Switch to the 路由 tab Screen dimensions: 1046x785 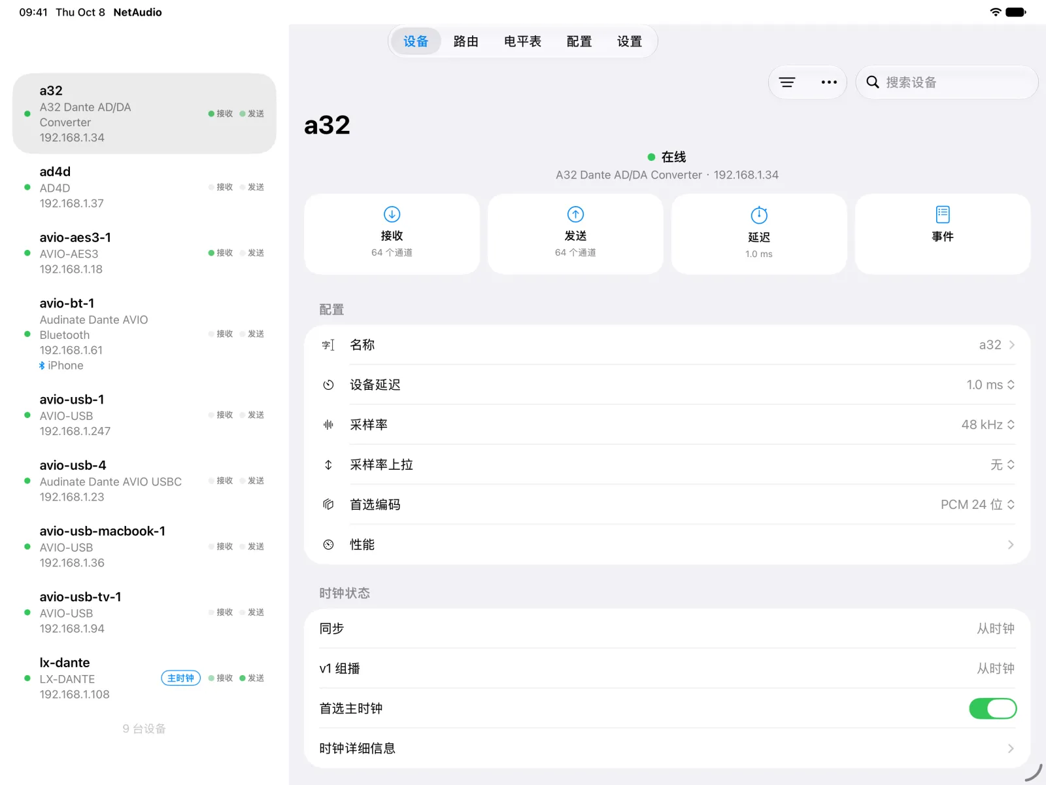tap(465, 41)
